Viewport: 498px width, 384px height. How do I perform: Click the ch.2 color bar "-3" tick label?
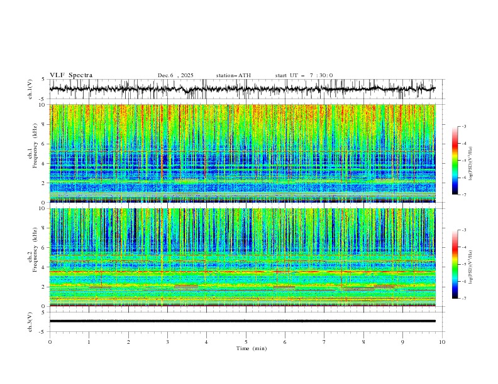[463, 230]
